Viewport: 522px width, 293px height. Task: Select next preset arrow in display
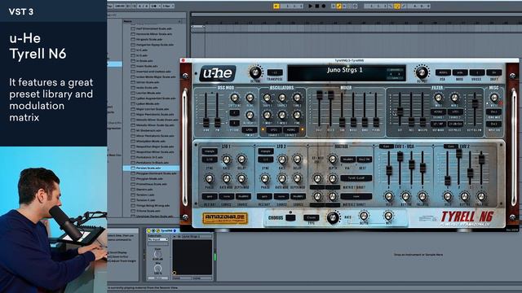[x=399, y=74]
